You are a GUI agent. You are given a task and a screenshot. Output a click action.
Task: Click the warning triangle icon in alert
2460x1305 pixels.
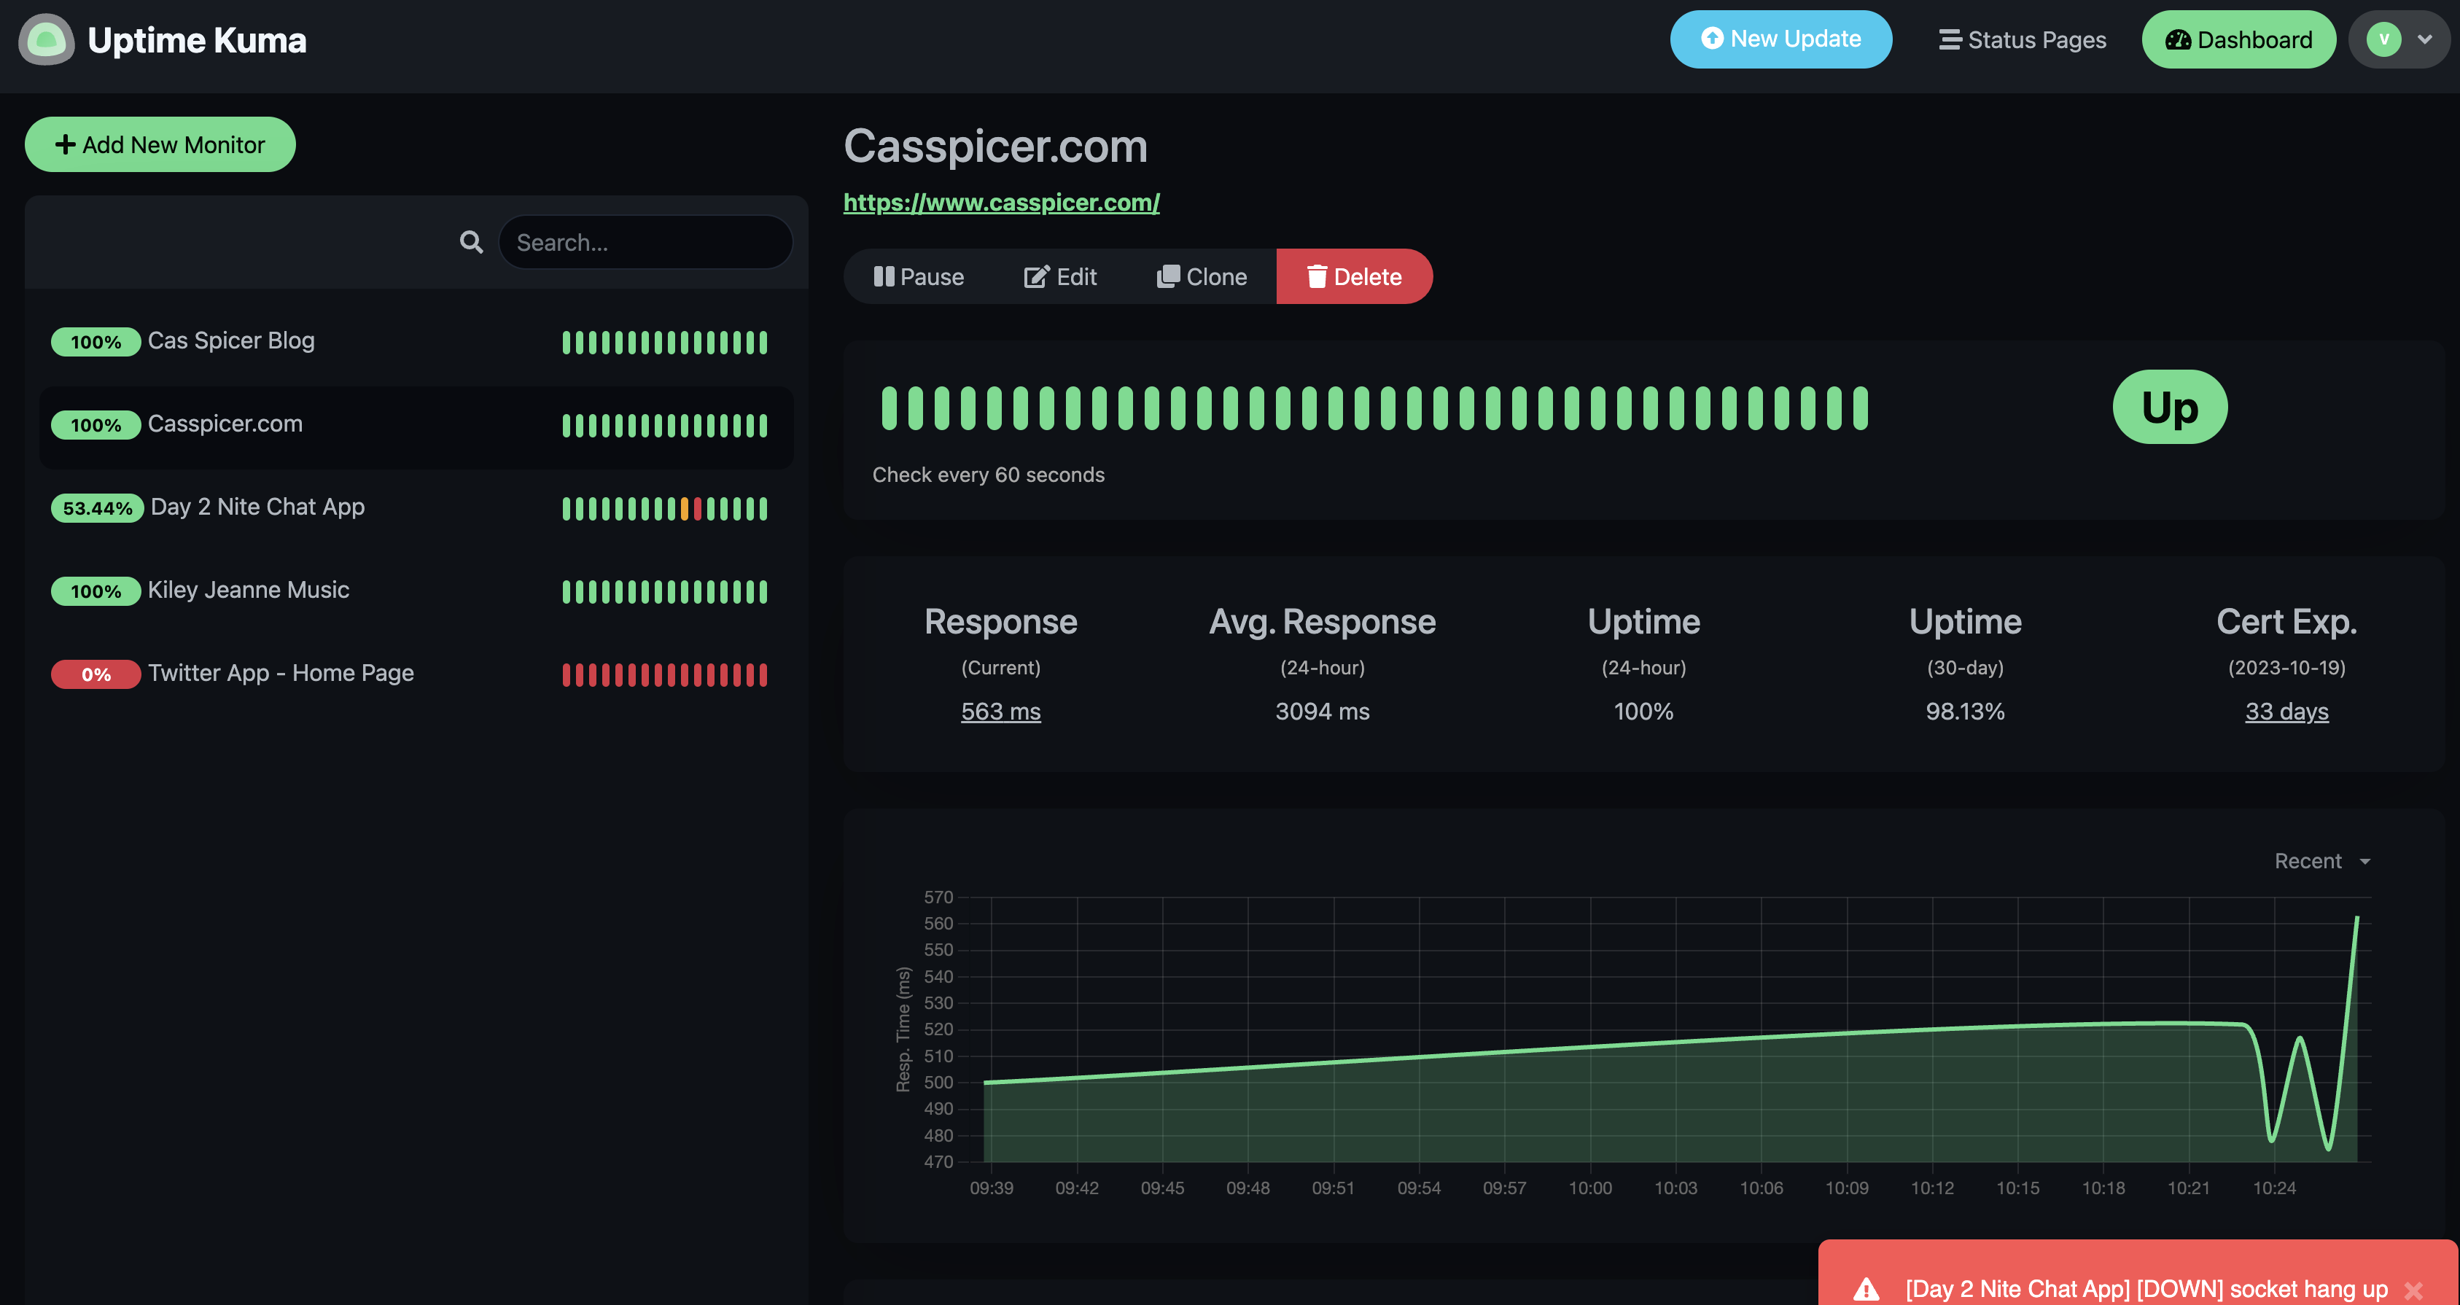(x=1866, y=1290)
